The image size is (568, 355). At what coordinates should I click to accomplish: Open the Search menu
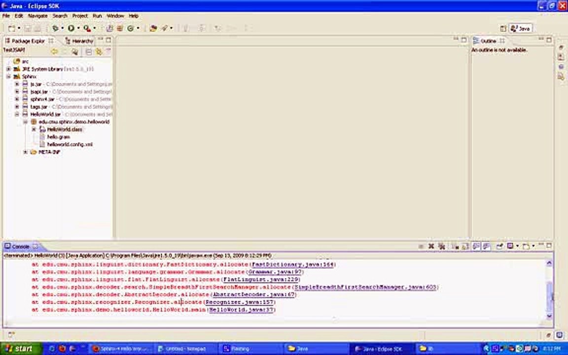60,16
